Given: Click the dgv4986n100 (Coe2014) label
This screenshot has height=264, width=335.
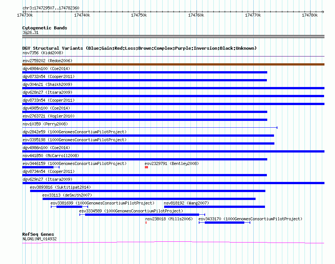Looking at the screenshot, I should coord(46,148).
